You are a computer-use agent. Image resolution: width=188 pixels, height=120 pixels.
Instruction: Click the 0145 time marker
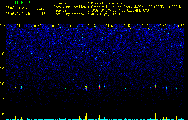click(91, 26)
